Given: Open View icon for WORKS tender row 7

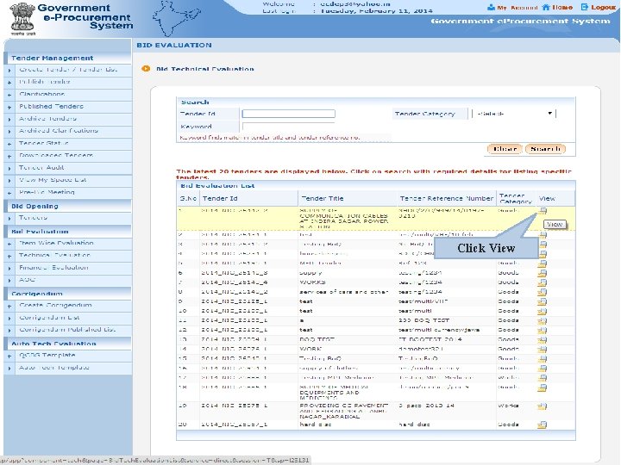Looking at the screenshot, I should pos(543,282).
